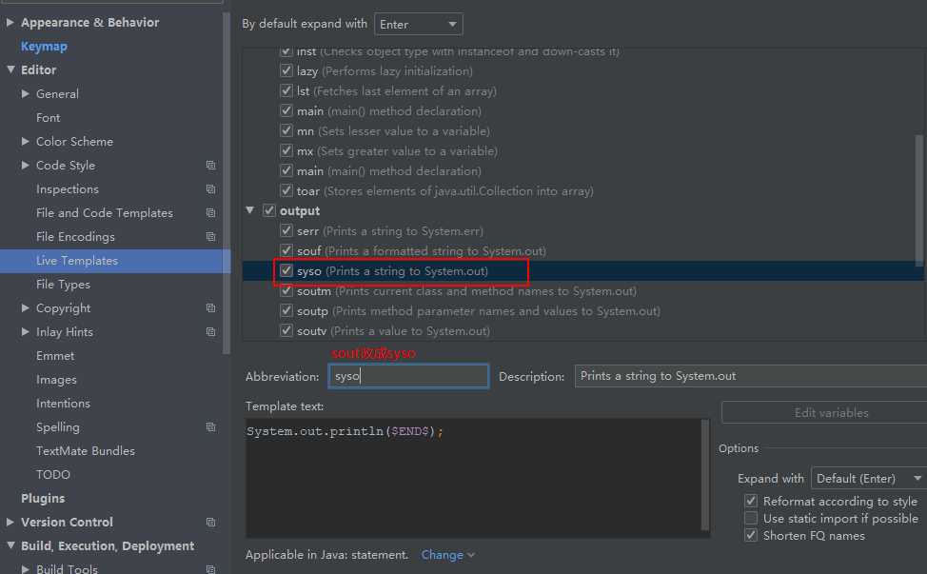Click the project-level icon beside Build Tools
The width and height of the screenshot is (927, 574).
(210, 568)
